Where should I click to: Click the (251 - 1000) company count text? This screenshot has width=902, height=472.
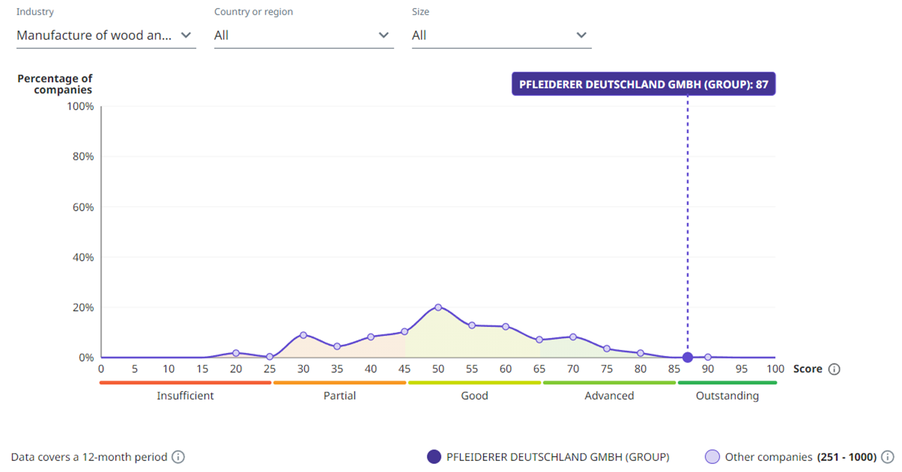tap(847, 457)
